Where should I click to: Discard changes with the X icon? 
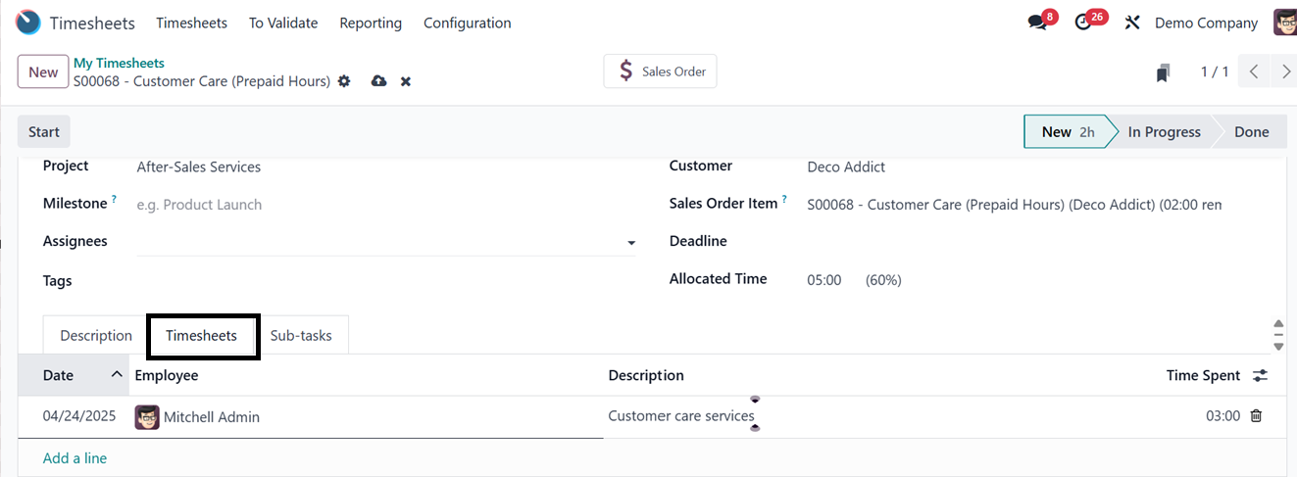coord(406,81)
